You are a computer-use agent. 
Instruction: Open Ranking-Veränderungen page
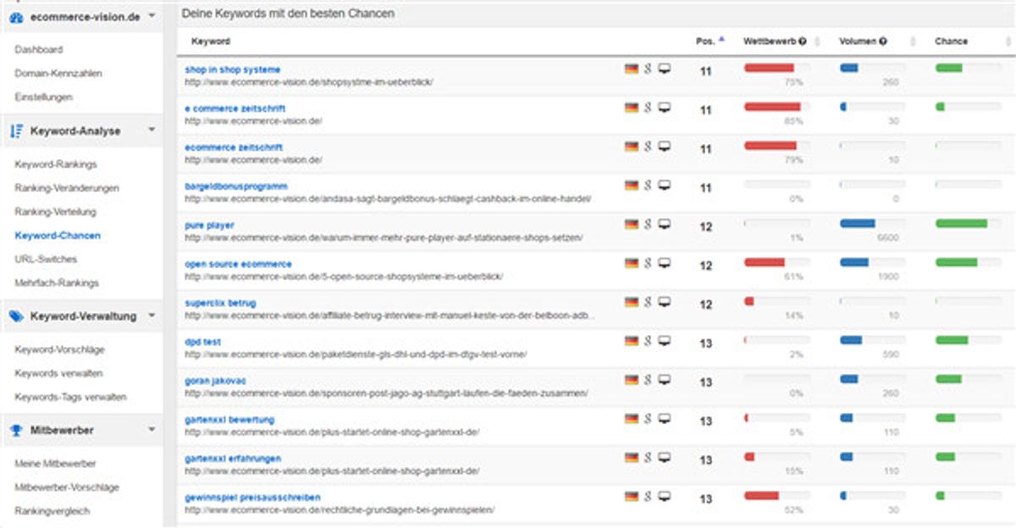click(67, 188)
